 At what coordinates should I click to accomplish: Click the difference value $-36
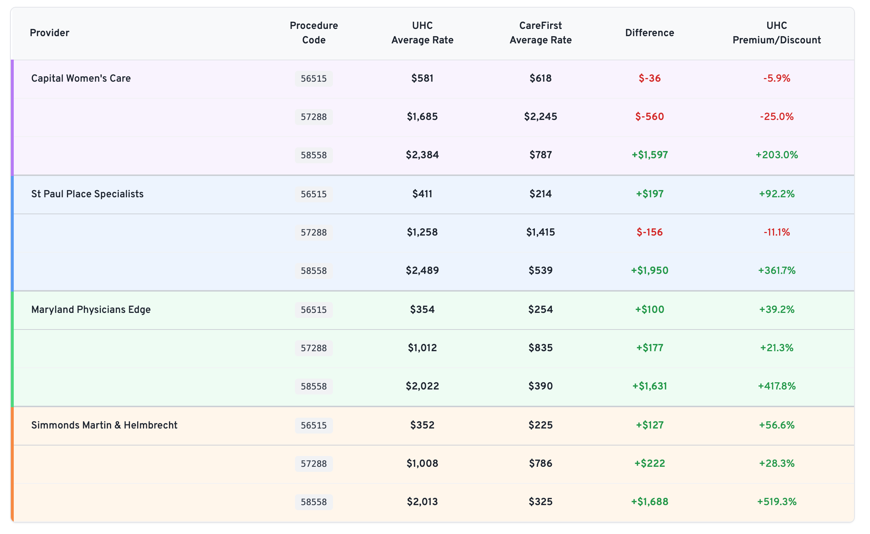[x=650, y=78]
